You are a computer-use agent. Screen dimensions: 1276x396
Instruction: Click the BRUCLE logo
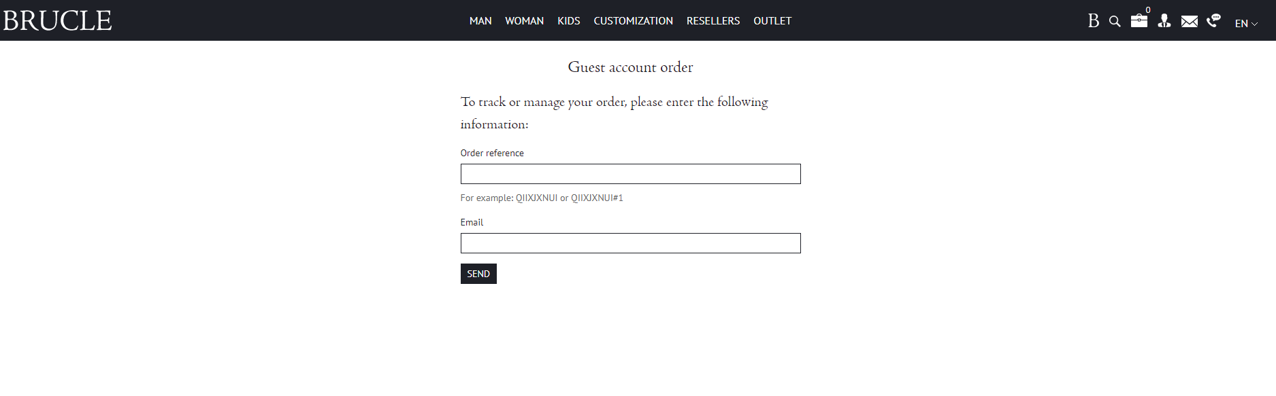pos(57,20)
